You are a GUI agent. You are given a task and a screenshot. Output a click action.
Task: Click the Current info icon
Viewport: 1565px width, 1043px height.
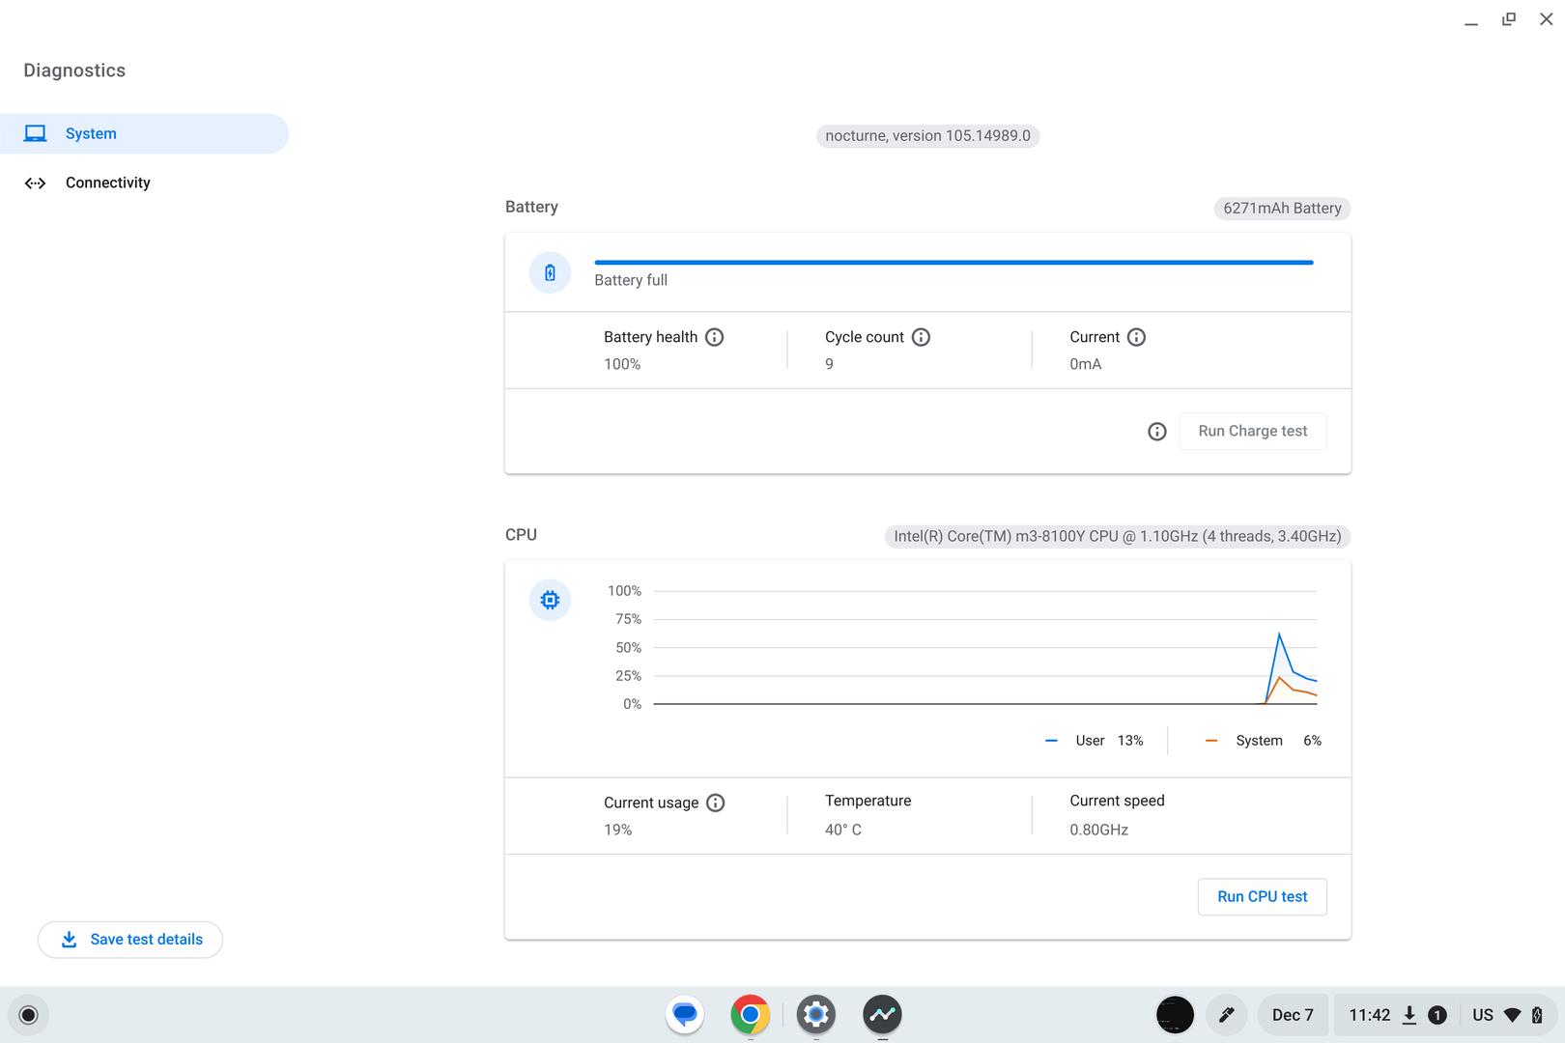[x=1136, y=337]
